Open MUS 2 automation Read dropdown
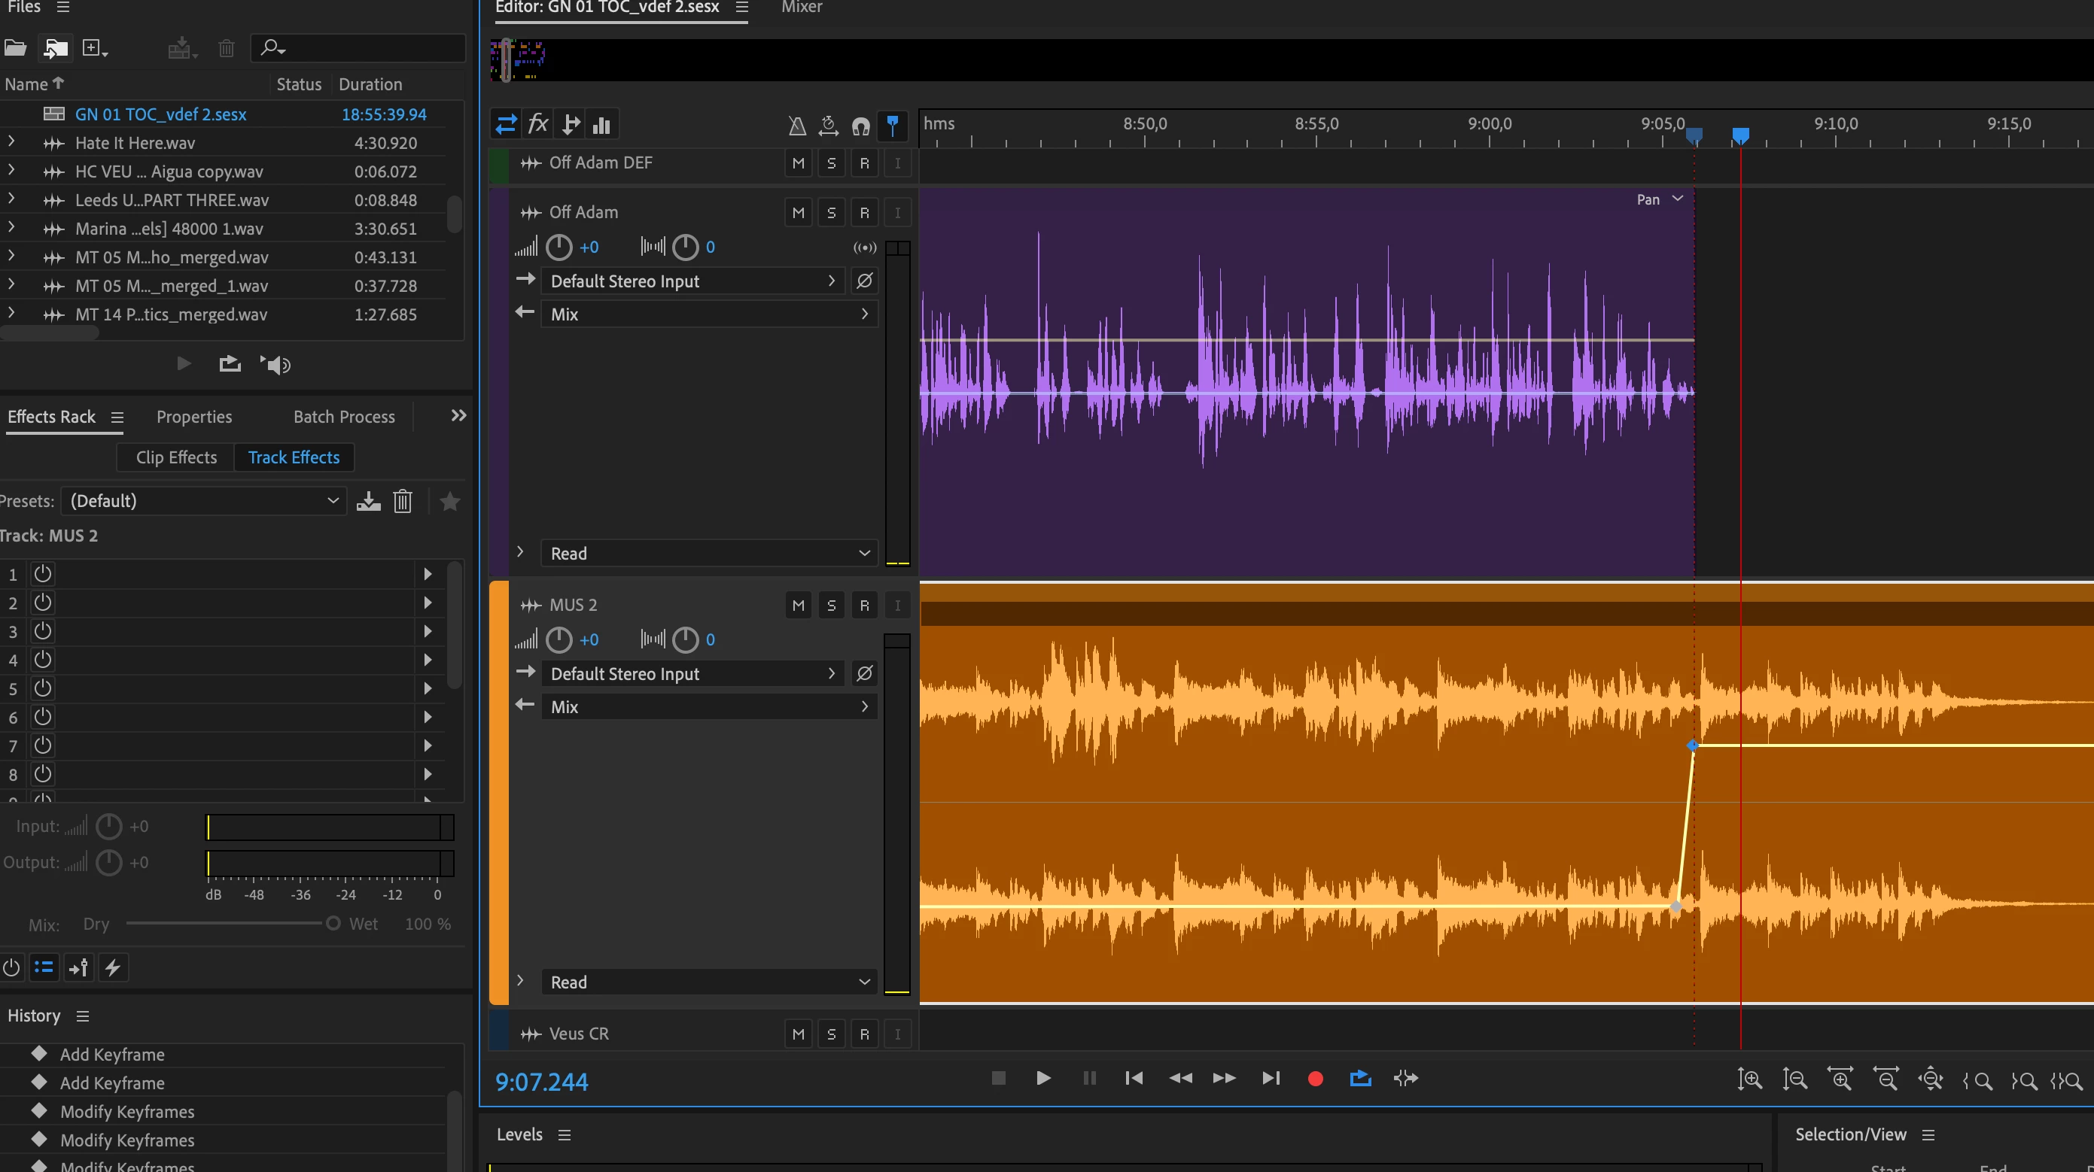Image resolution: width=2094 pixels, height=1172 pixels. (x=709, y=982)
